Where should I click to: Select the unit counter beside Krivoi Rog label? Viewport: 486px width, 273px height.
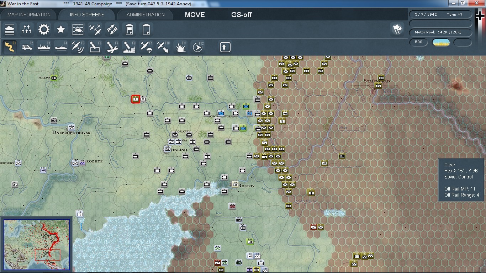pyautogui.click(x=18, y=163)
